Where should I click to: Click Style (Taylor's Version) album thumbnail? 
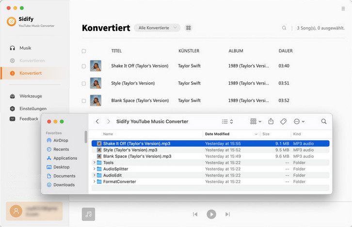click(96, 83)
